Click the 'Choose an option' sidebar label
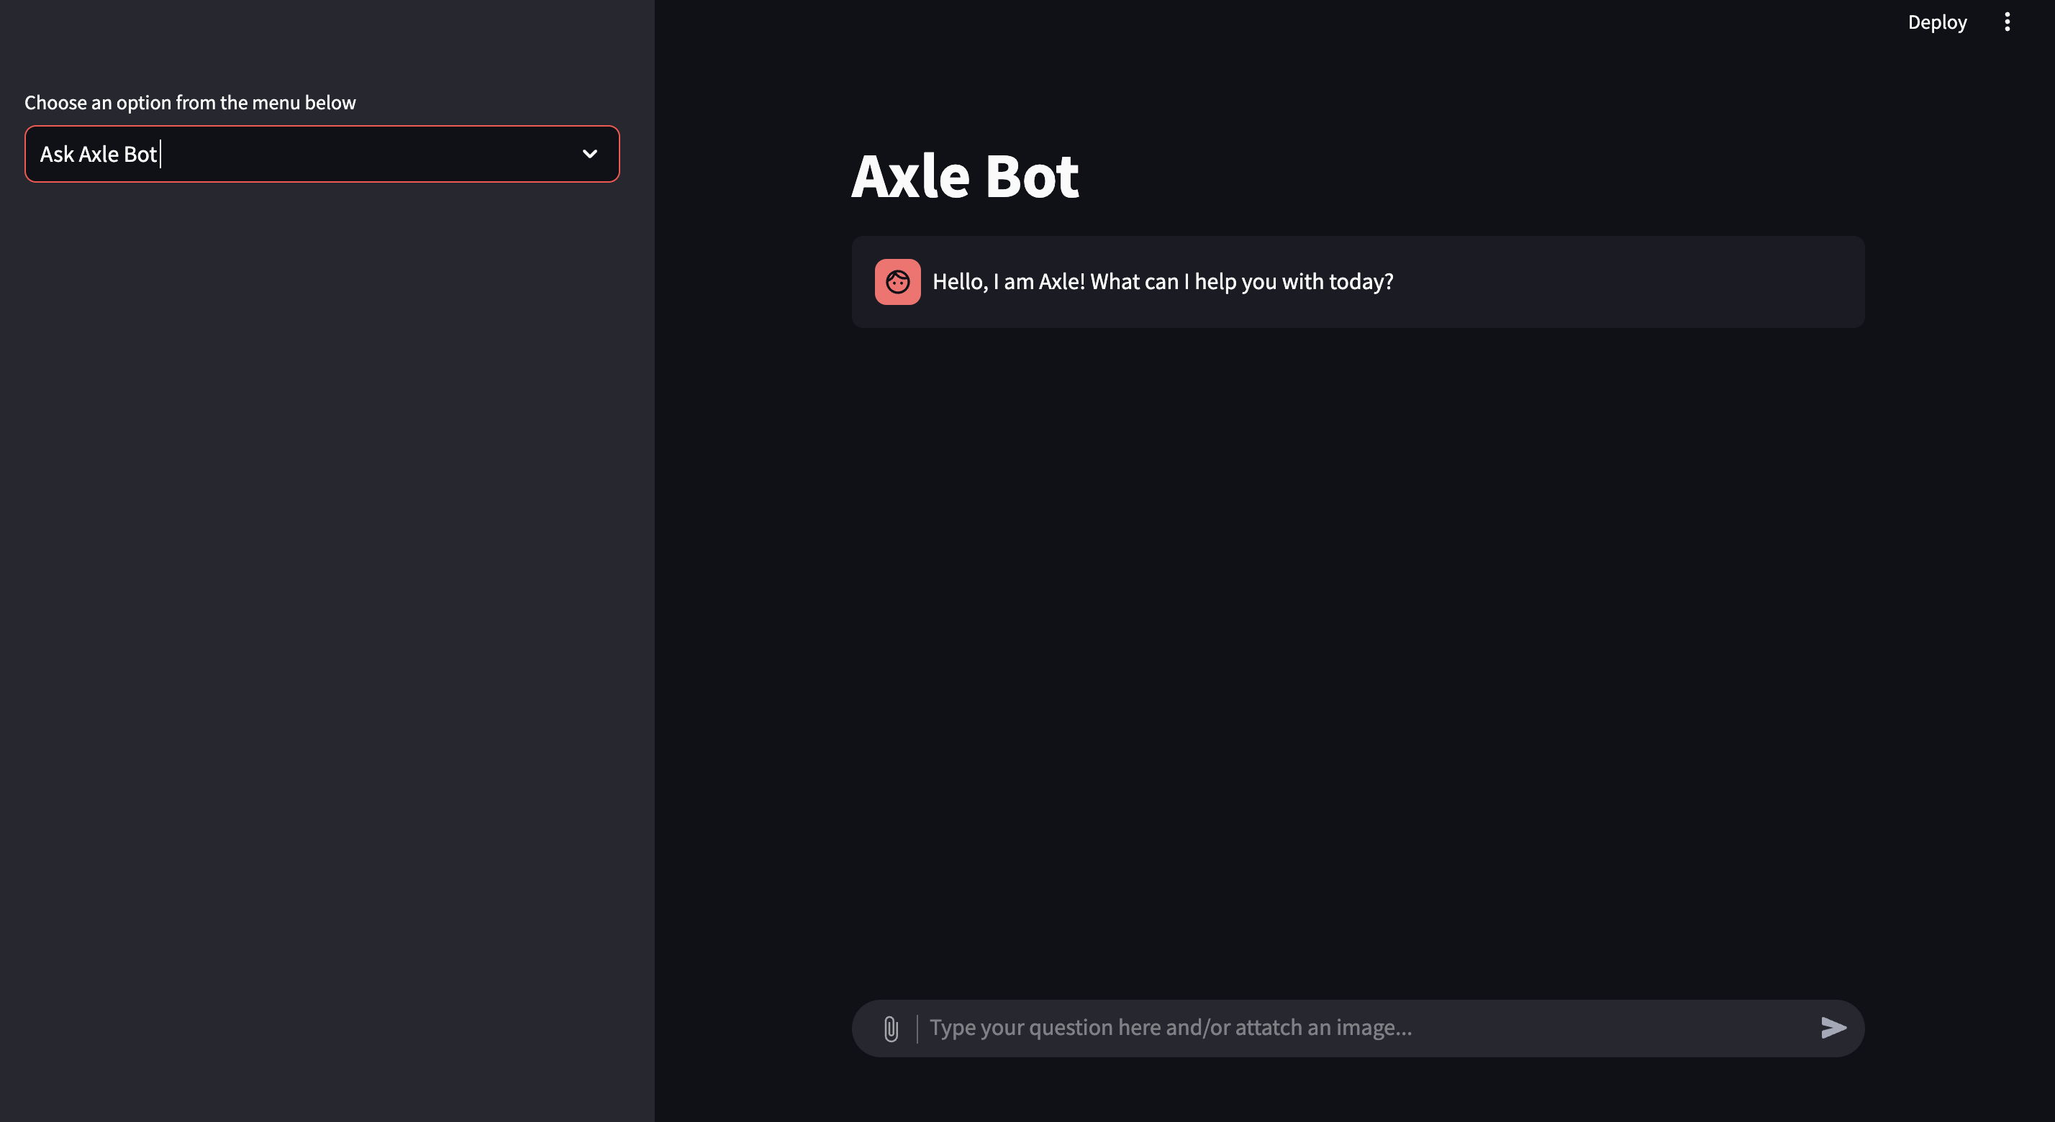This screenshot has height=1122, width=2055. (x=190, y=102)
